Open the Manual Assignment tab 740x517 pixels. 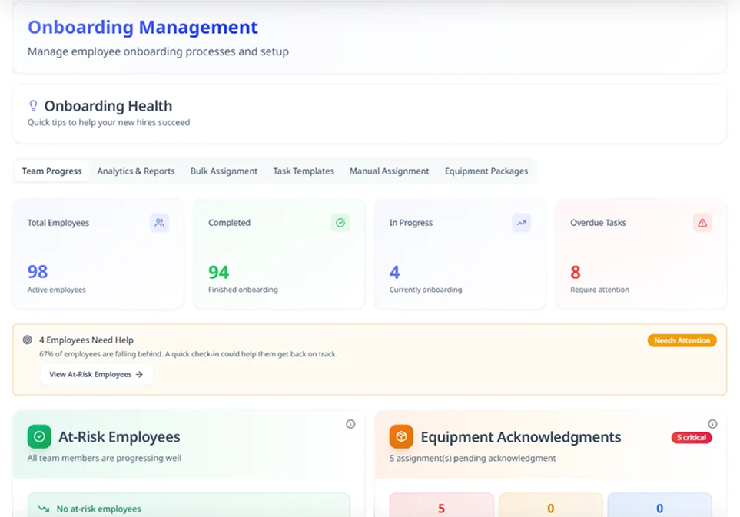390,171
